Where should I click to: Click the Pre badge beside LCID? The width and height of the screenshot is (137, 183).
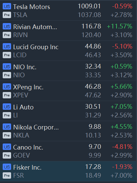(x=7, y=55)
